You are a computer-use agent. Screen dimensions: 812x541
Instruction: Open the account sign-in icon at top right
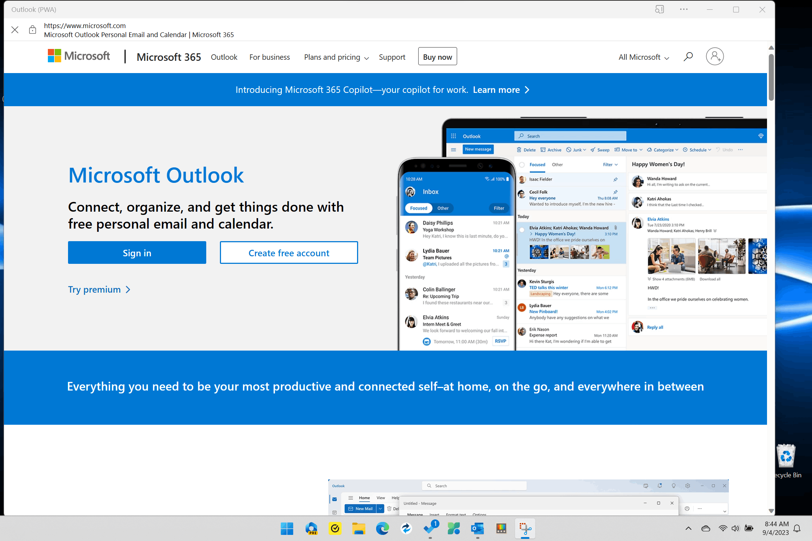[x=715, y=56]
